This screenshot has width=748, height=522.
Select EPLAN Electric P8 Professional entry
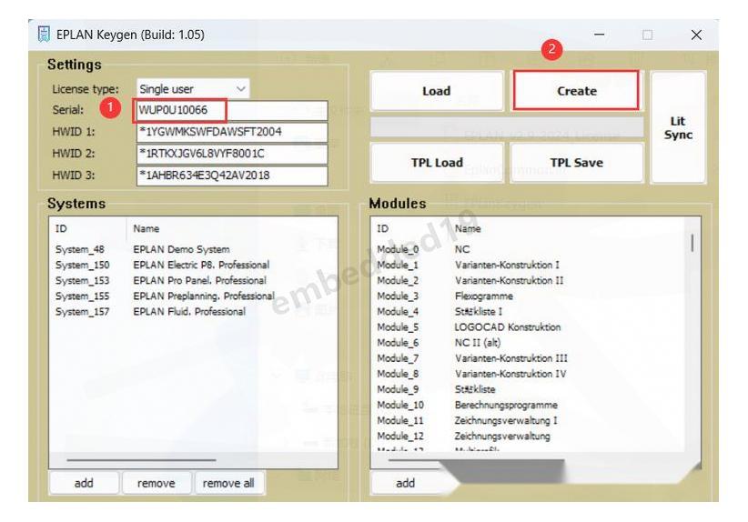[200, 265]
